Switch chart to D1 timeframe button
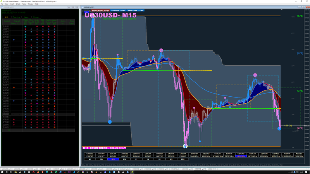310x174 pixels. point(160,159)
